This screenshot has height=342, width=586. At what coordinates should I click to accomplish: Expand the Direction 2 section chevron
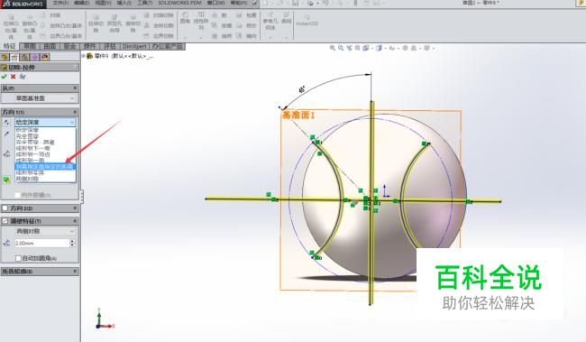(75, 208)
